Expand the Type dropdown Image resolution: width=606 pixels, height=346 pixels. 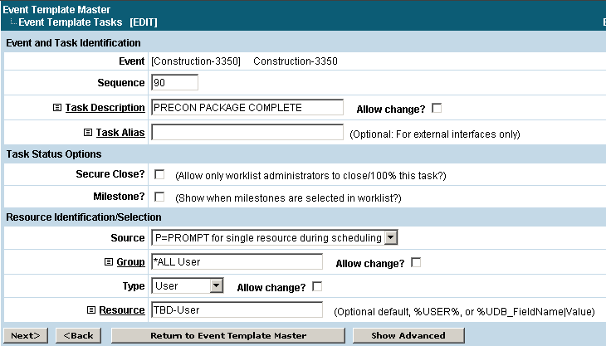pos(217,286)
